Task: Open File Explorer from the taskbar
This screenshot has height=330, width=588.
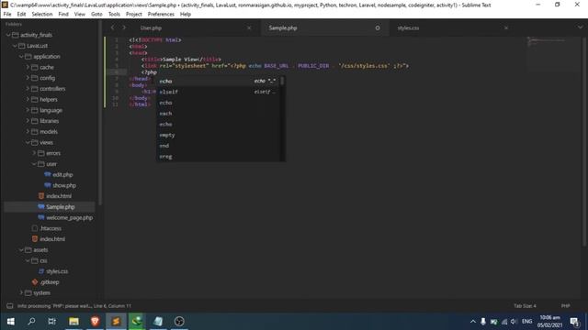Action: (x=73, y=322)
